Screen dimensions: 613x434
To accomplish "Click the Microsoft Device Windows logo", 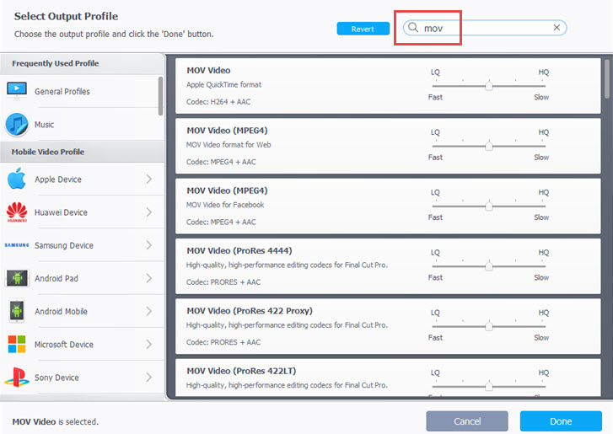I will coord(17,345).
